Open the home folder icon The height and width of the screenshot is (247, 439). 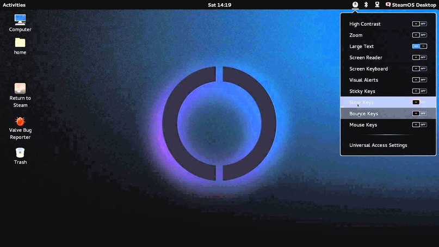pos(20,46)
